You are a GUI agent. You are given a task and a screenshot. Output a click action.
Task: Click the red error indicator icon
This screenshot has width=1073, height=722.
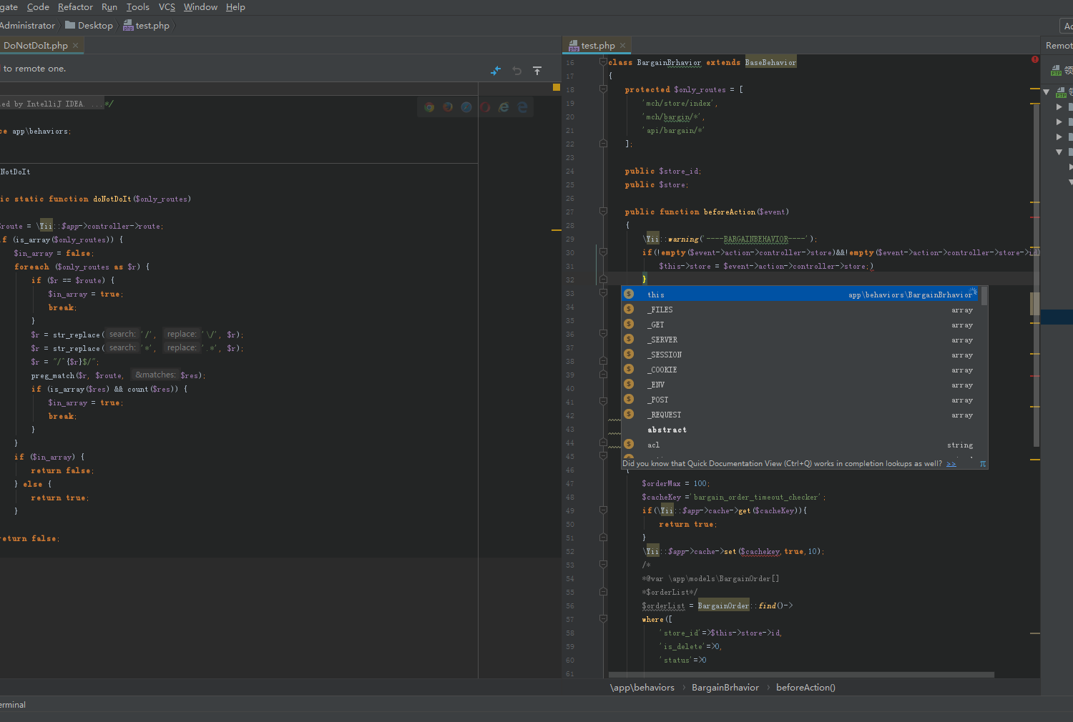coord(1034,59)
